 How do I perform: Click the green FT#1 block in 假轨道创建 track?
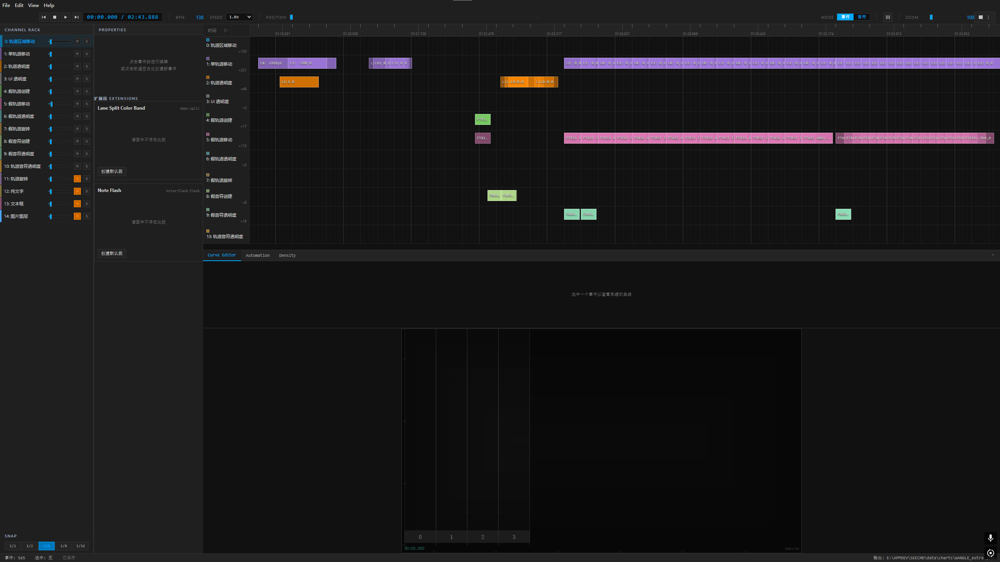[483, 119]
